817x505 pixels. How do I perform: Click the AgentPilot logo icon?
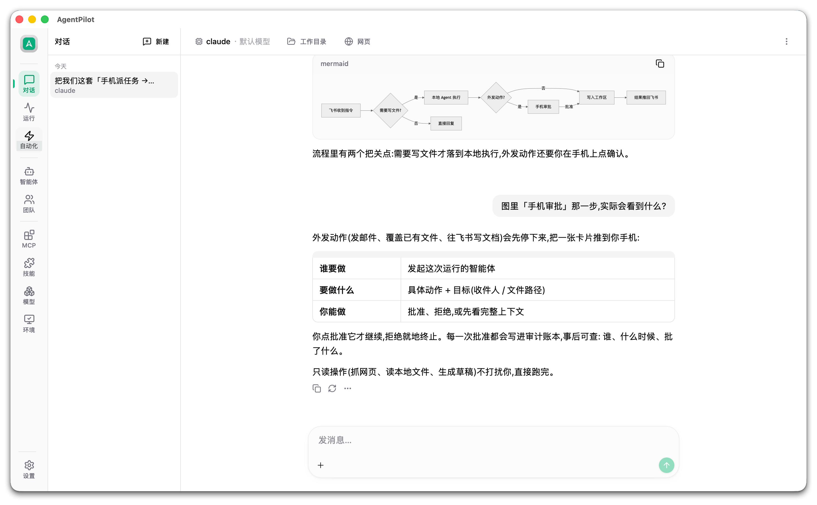coord(29,43)
